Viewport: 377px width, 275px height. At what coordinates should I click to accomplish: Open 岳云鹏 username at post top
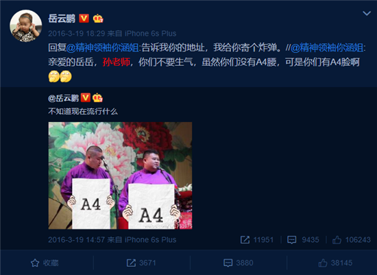tap(62, 19)
